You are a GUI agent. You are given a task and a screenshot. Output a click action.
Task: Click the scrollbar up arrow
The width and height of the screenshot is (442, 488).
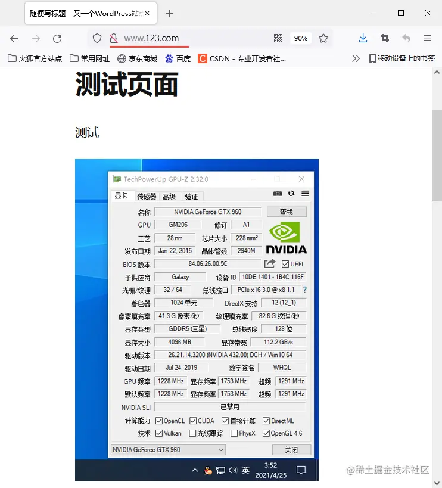coord(437,72)
